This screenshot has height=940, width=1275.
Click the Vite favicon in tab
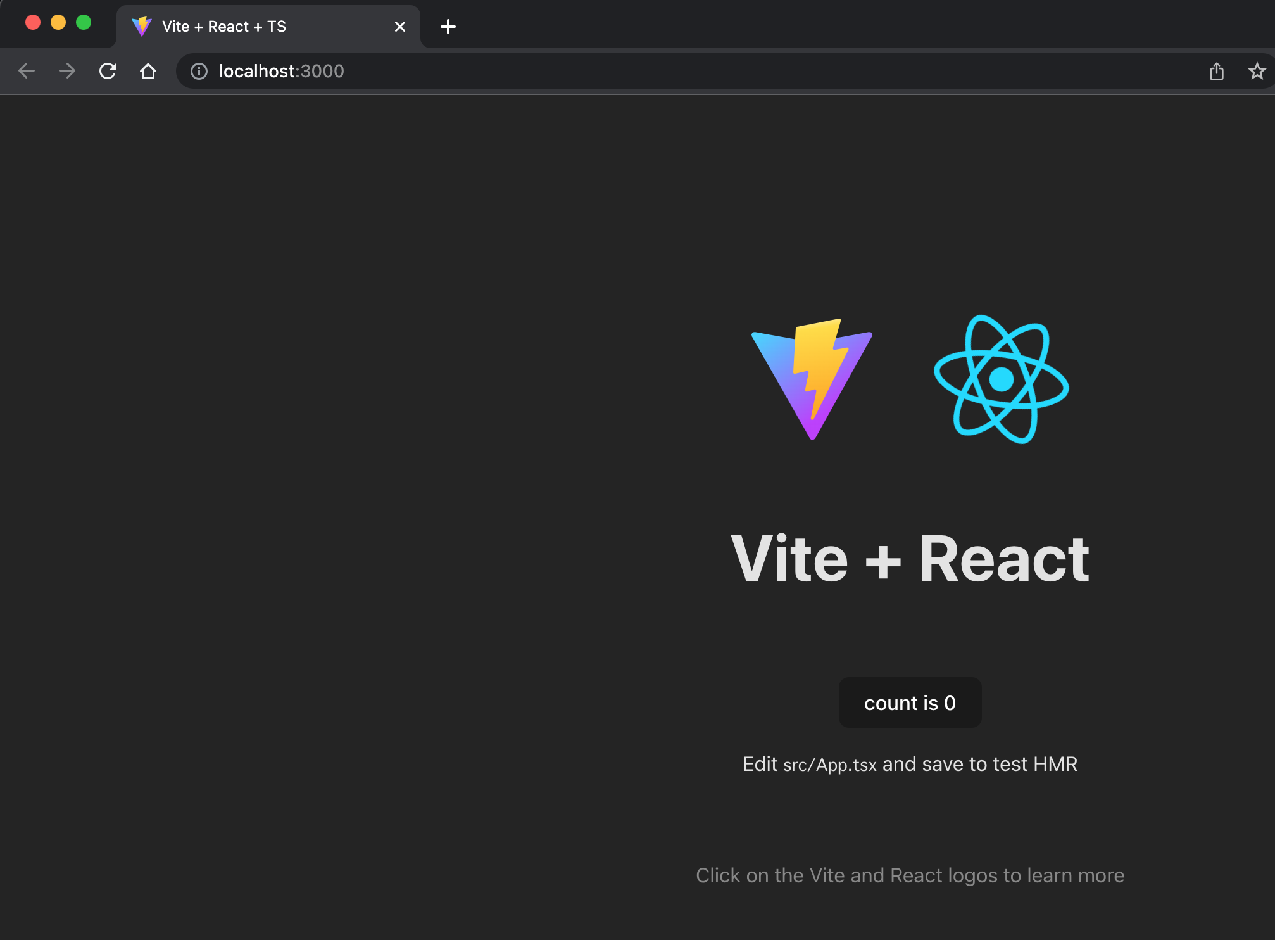tap(141, 27)
